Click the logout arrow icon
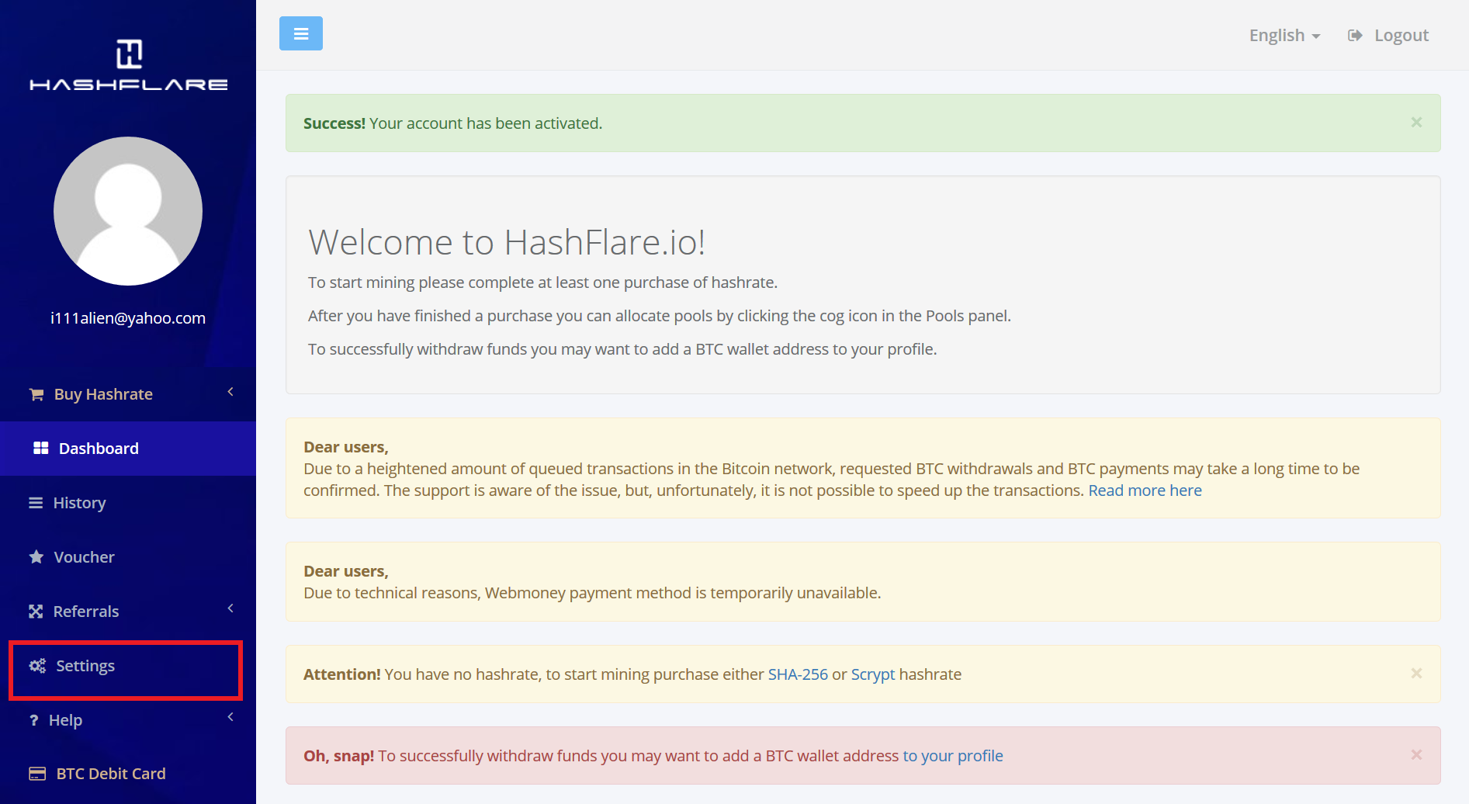The height and width of the screenshot is (804, 1469). pyautogui.click(x=1355, y=35)
